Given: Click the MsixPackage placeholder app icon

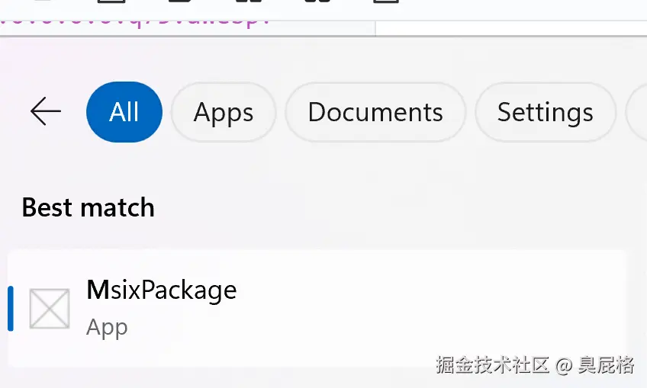Looking at the screenshot, I should (50, 309).
